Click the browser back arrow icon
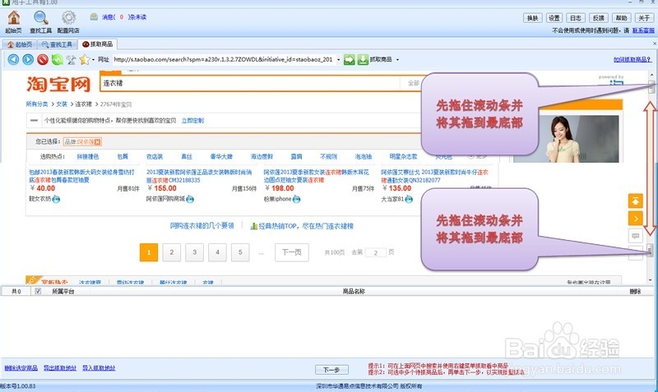This screenshot has width=658, height=392. 13,59
